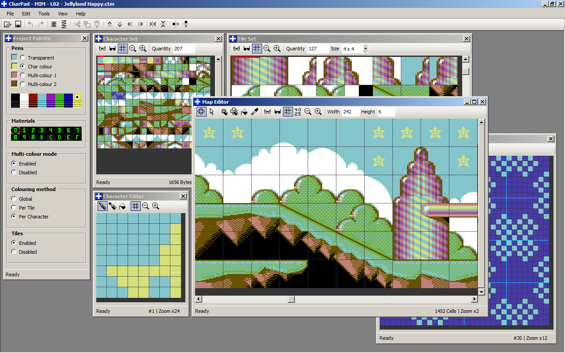This screenshot has width=565, height=353.
Task: Click the Undo arrow in the main toolbar
Action: coord(30,24)
